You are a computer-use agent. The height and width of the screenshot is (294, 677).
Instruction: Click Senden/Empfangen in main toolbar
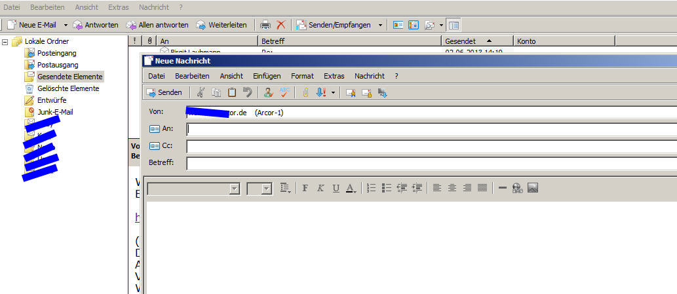point(334,25)
